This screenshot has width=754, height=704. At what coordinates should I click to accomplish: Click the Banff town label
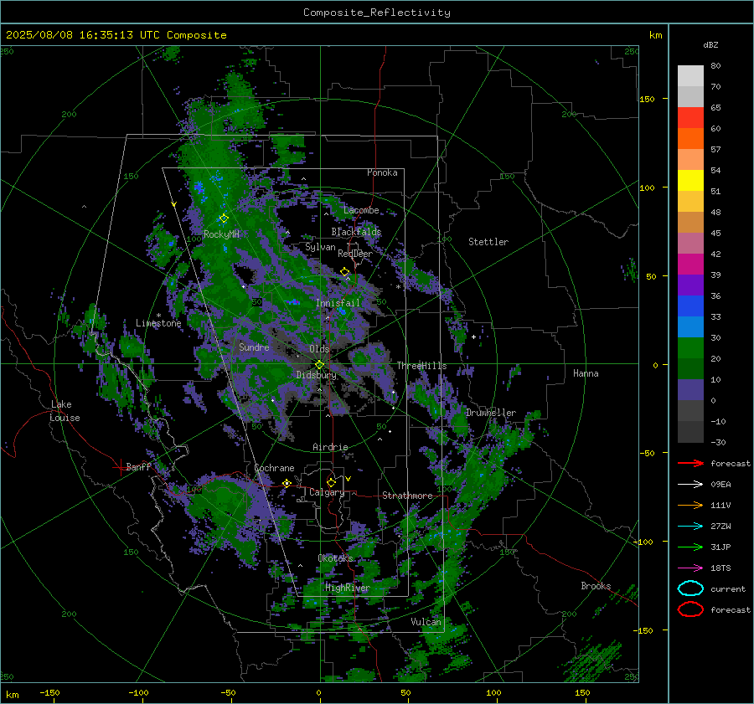coord(138,467)
